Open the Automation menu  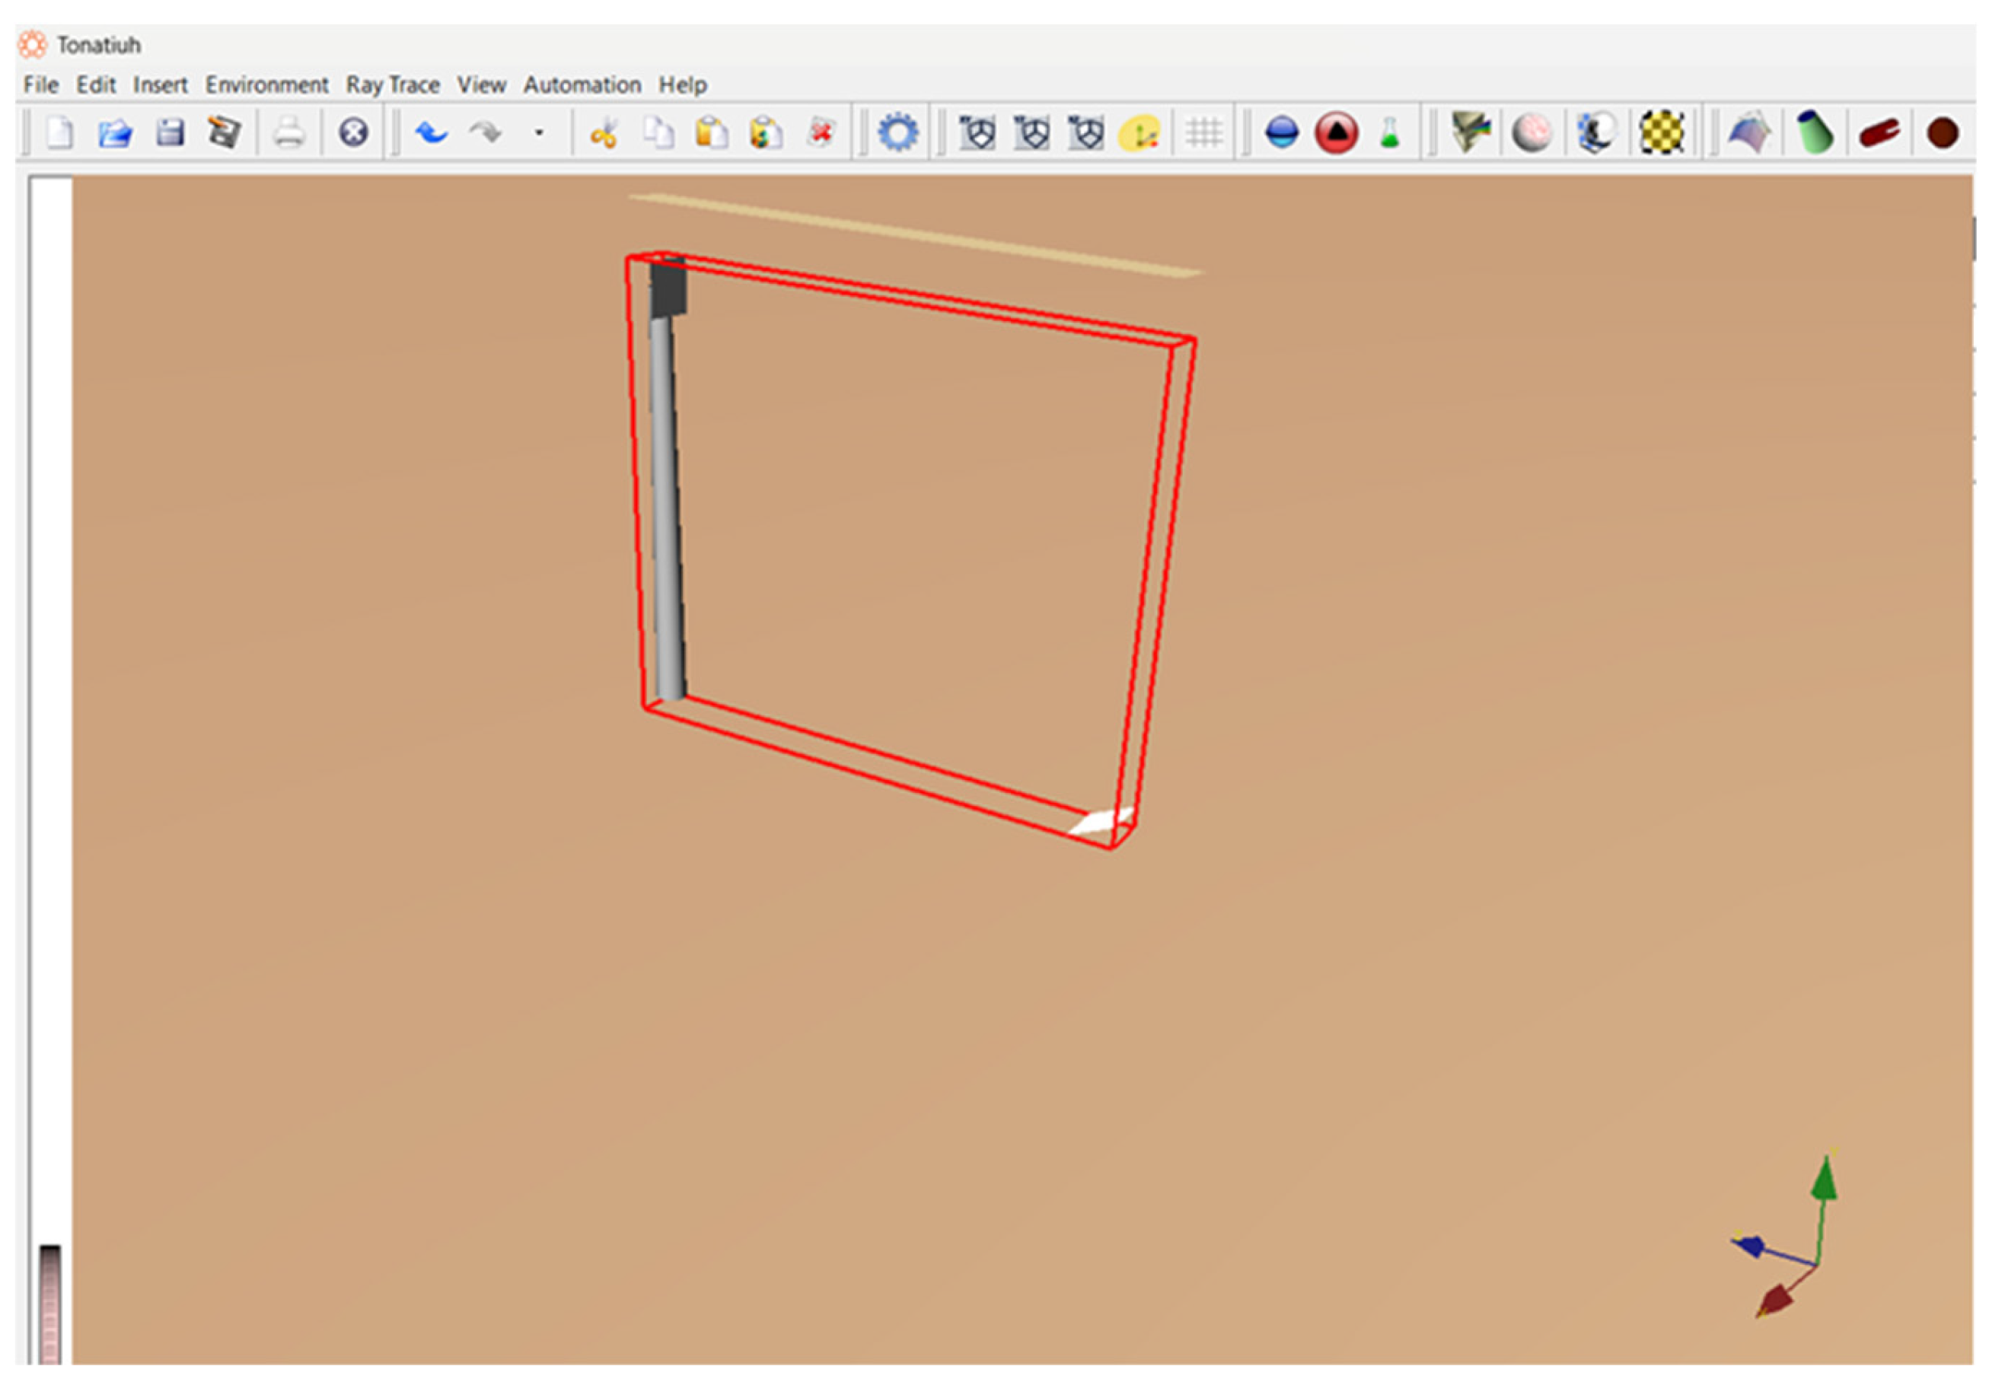(582, 85)
